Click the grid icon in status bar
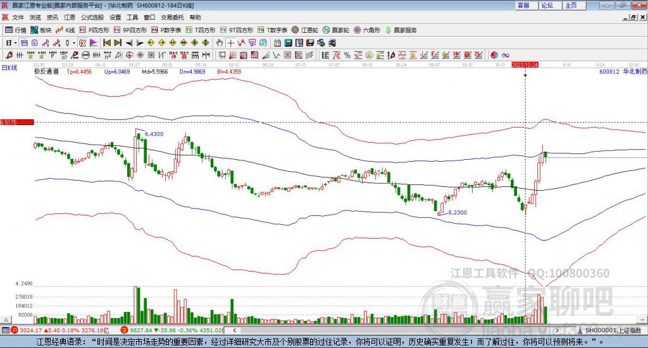Viewport: 648px width, 348px height. coord(5,330)
